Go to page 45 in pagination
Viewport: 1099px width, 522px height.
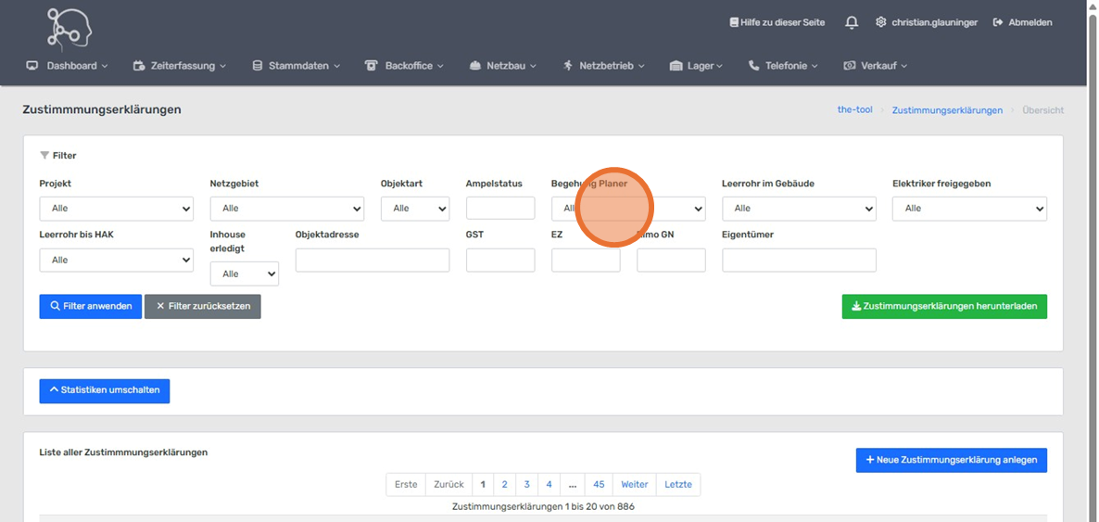(599, 484)
